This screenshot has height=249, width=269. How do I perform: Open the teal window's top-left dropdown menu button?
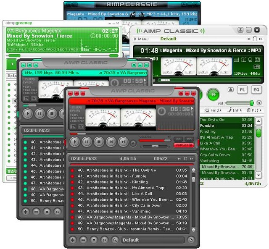(24, 65)
